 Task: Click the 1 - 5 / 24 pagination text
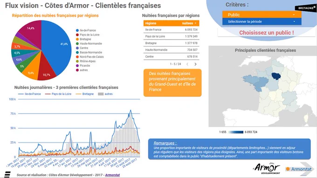point(175,64)
